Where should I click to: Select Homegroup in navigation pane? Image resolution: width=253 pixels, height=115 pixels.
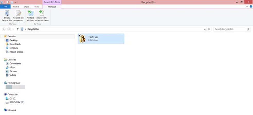coord(14,83)
